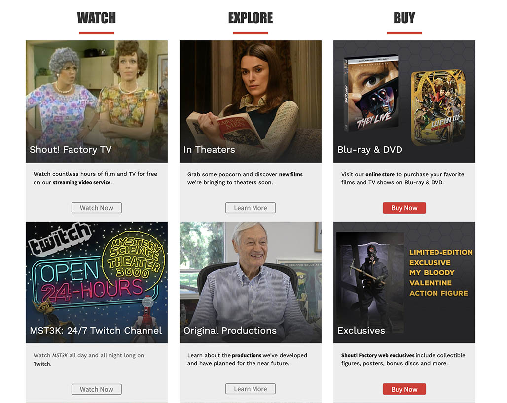Click Watch Now under Shout! Factory TV

(97, 208)
